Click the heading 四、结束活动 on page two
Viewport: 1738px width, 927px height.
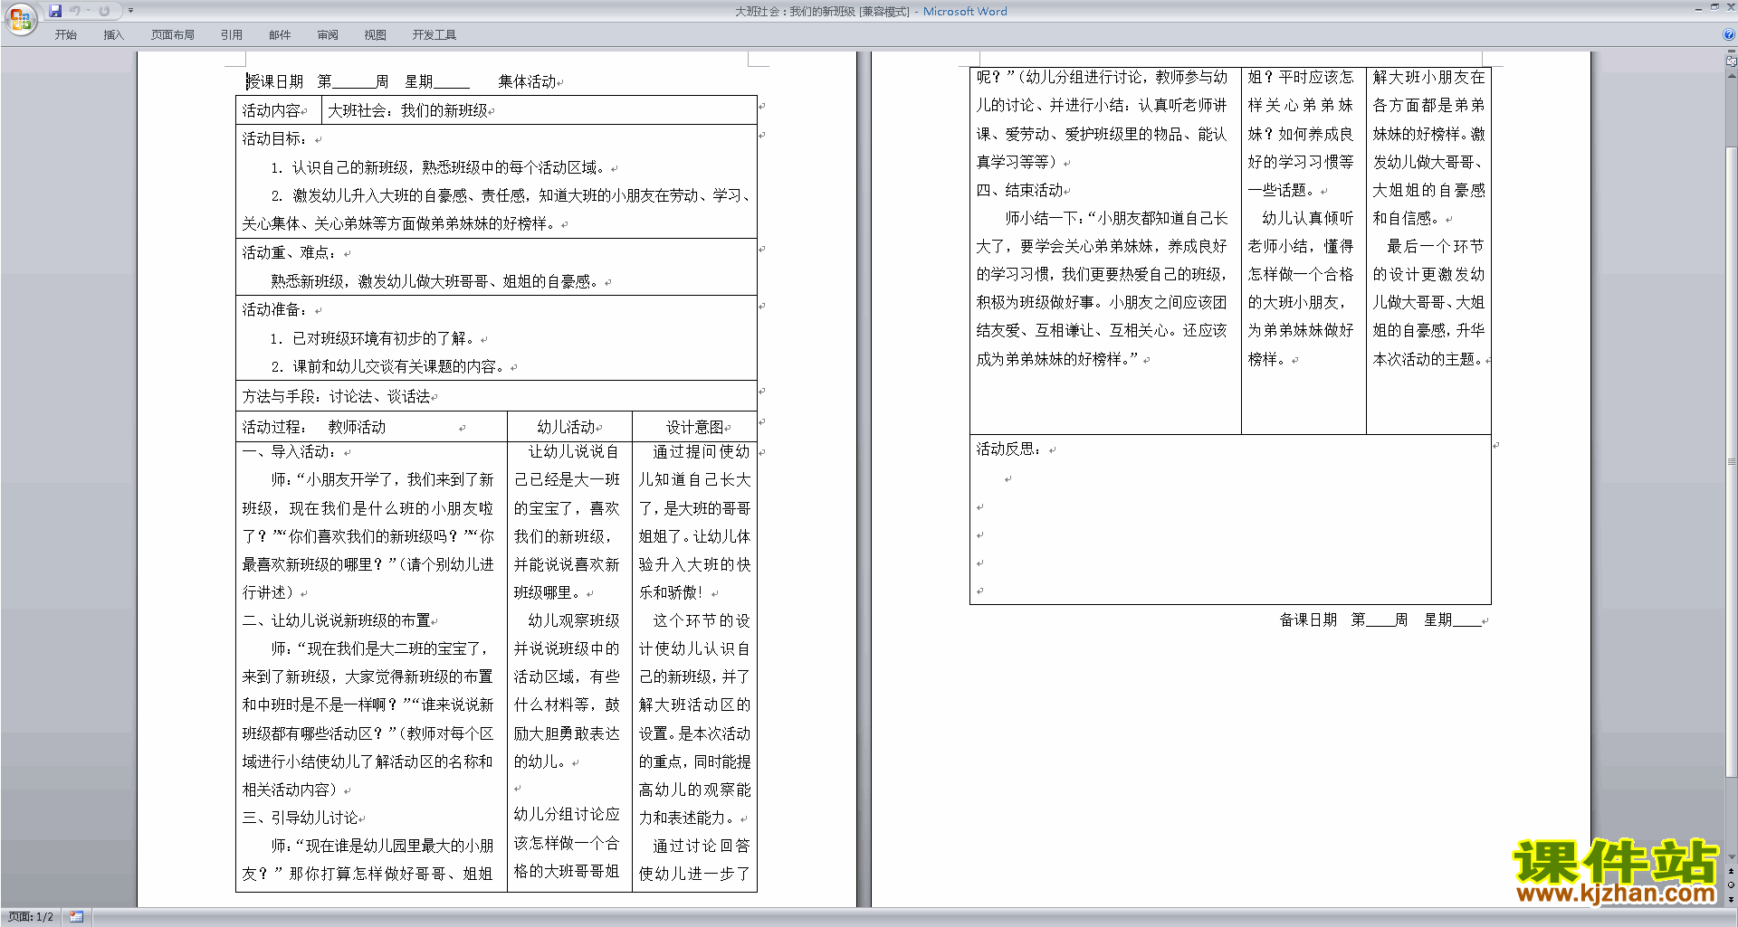point(1019,190)
